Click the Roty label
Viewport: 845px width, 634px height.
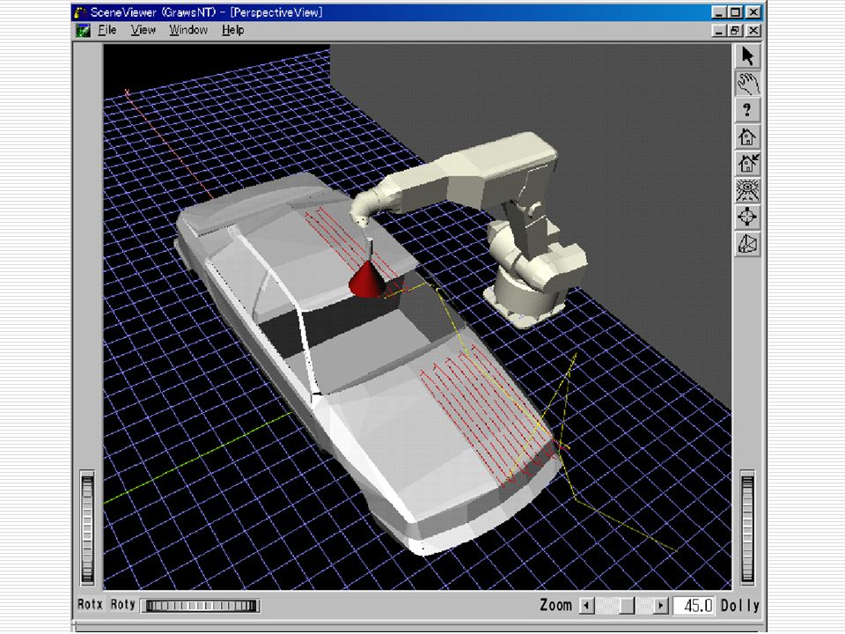click(x=123, y=605)
